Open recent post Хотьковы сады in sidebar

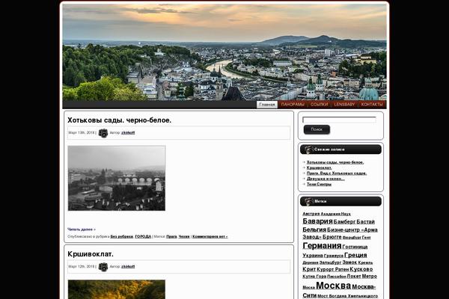click(x=335, y=162)
